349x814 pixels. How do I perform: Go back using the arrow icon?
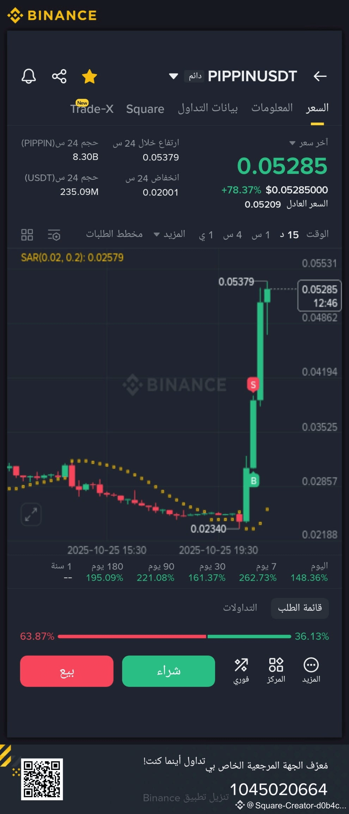[x=320, y=76]
